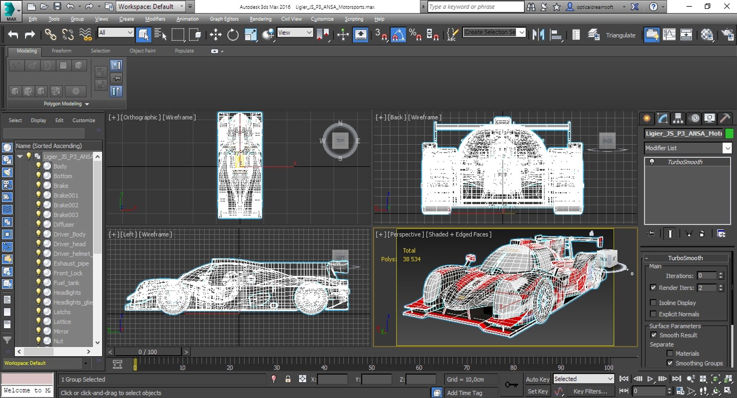The width and height of the screenshot is (737, 398).
Task: Open the Modify command panel tab
Action: 663,118
